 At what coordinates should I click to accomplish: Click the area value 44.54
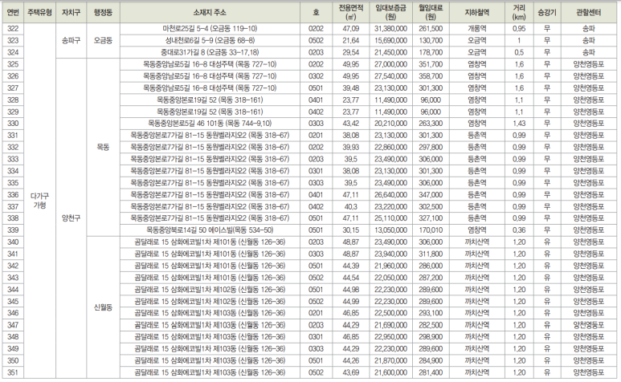point(351,278)
